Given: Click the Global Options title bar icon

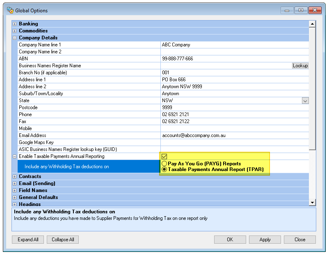Looking at the screenshot, I should [10, 10].
